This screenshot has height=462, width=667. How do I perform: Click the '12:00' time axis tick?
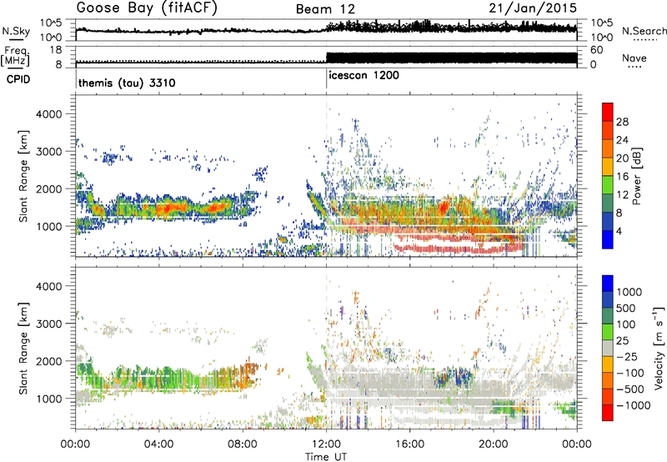pos(326,444)
